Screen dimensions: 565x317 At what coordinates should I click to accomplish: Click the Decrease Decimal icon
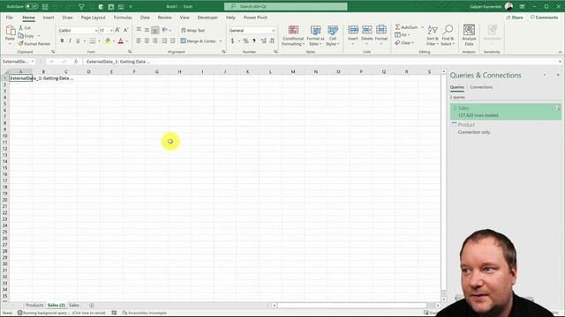coord(272,41)
